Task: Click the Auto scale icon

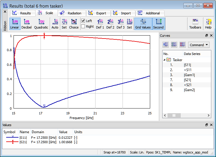Action: click(55, 24)
